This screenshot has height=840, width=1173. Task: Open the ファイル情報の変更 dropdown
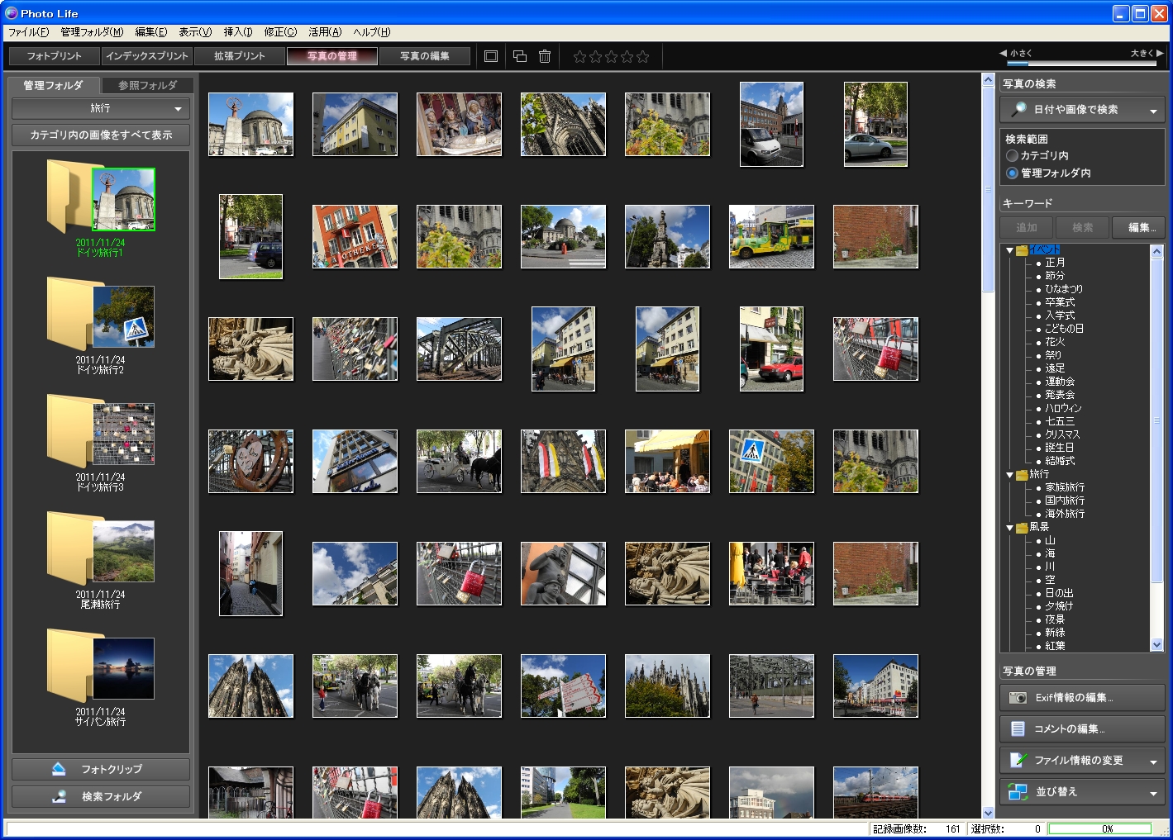[1082, 760]
